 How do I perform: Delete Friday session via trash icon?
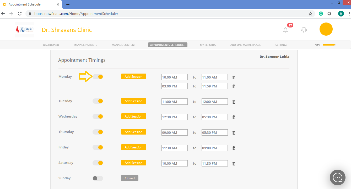[234, 148]
